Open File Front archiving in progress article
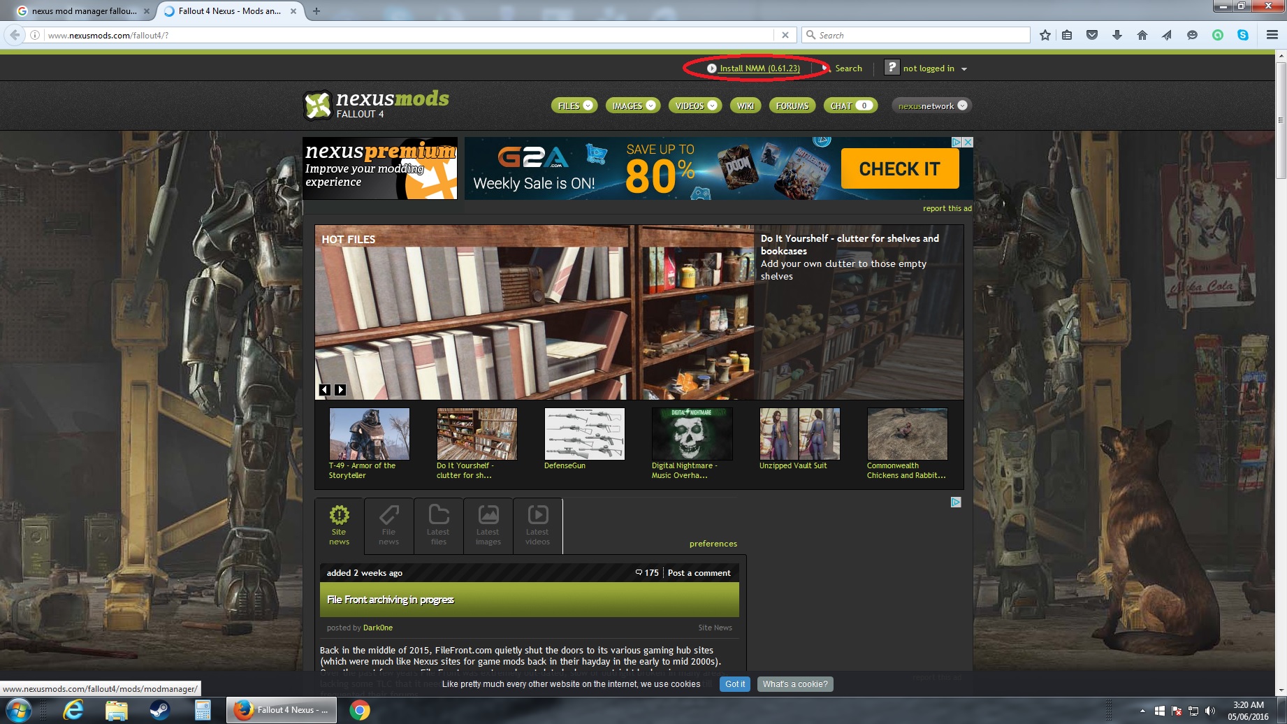Image resolution: width=1287 pixels, height=724 pixels. pyautogui.click(x=391, y=600)
